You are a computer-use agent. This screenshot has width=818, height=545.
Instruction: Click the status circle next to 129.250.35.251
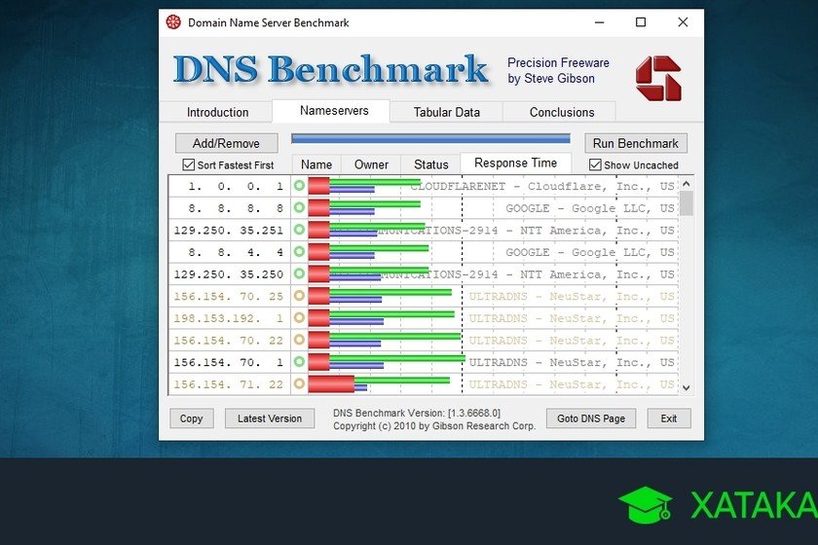point(299,230)
